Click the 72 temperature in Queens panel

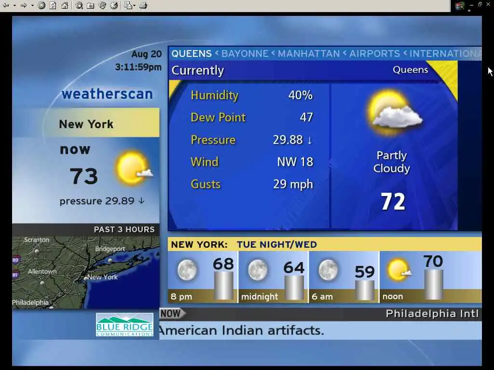(393, 201)
